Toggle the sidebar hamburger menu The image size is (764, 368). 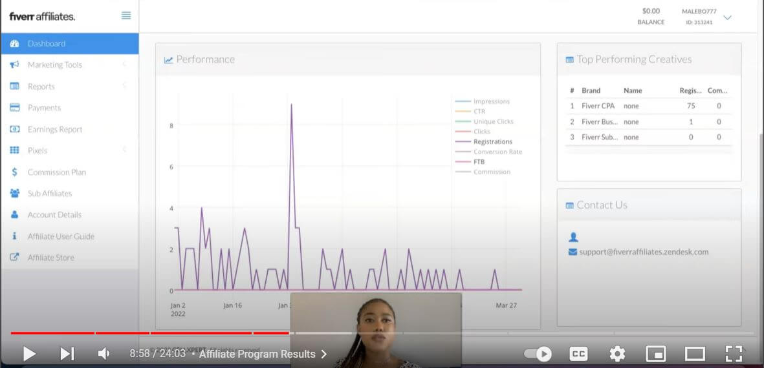tap(126, 15)
